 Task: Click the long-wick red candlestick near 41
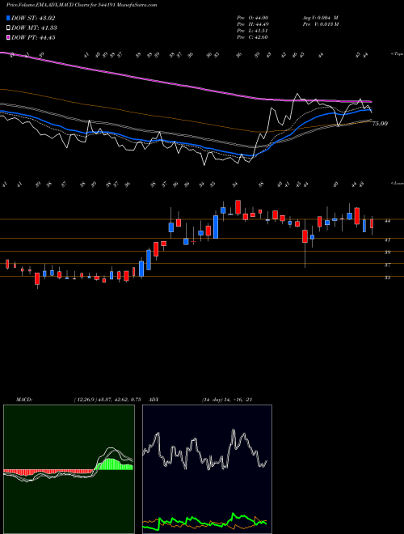coord(305,236)
